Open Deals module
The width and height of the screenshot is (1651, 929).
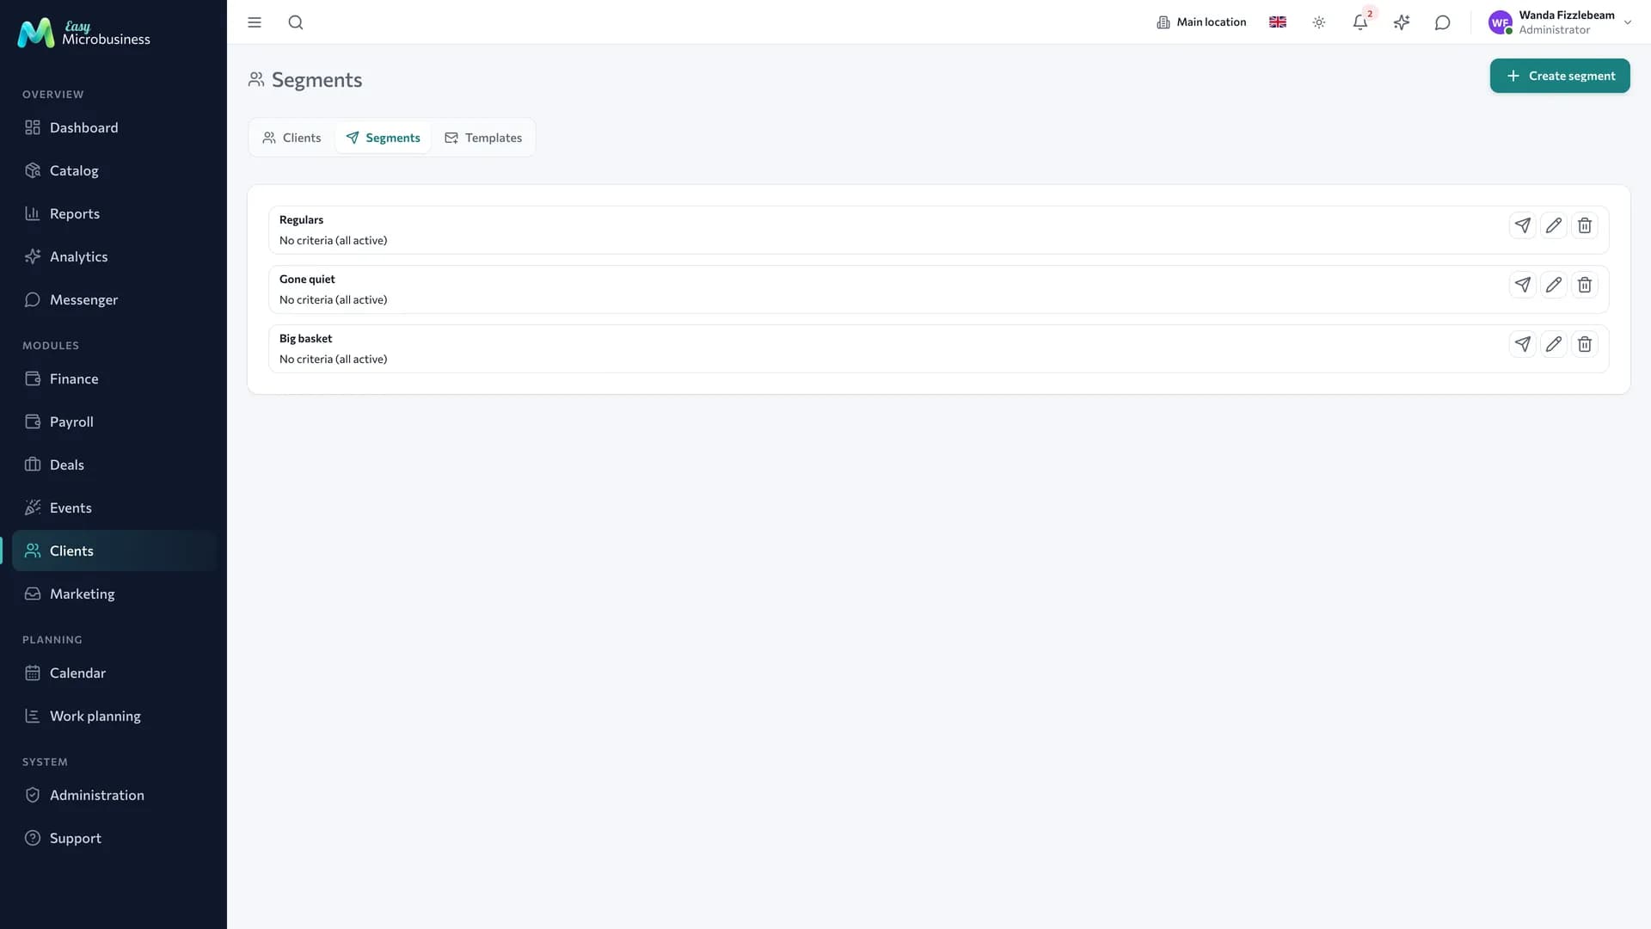pyautogui.click(x=114, y=464)
